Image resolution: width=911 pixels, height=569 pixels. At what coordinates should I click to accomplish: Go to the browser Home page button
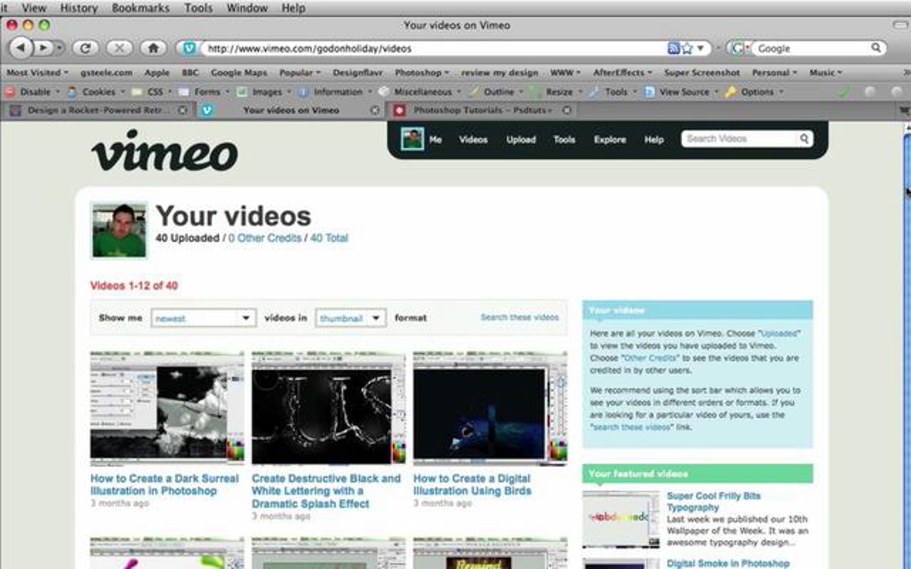coord(153,48)
